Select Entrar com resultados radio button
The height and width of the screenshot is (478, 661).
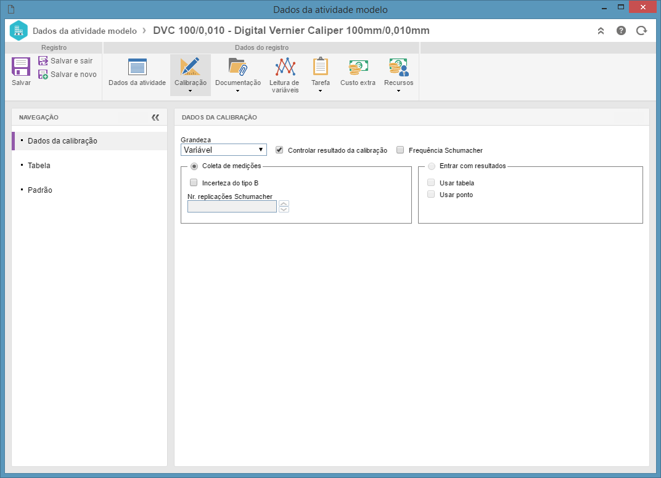pyautogui.click(x=431, y=166)
